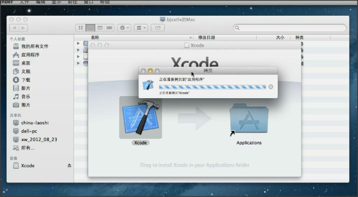The image size is (358, 197).
Task: Sort list by 名称 column
Action: click(95, 37)
